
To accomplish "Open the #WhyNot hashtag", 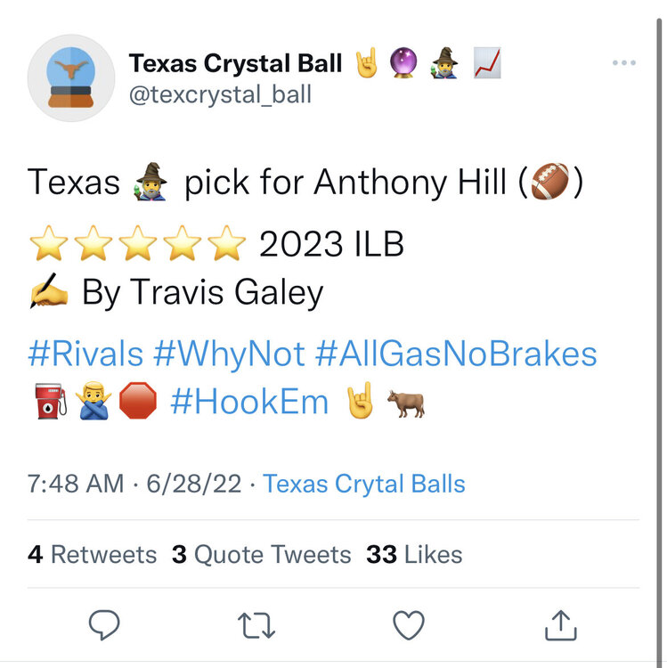I will (230, 354).
